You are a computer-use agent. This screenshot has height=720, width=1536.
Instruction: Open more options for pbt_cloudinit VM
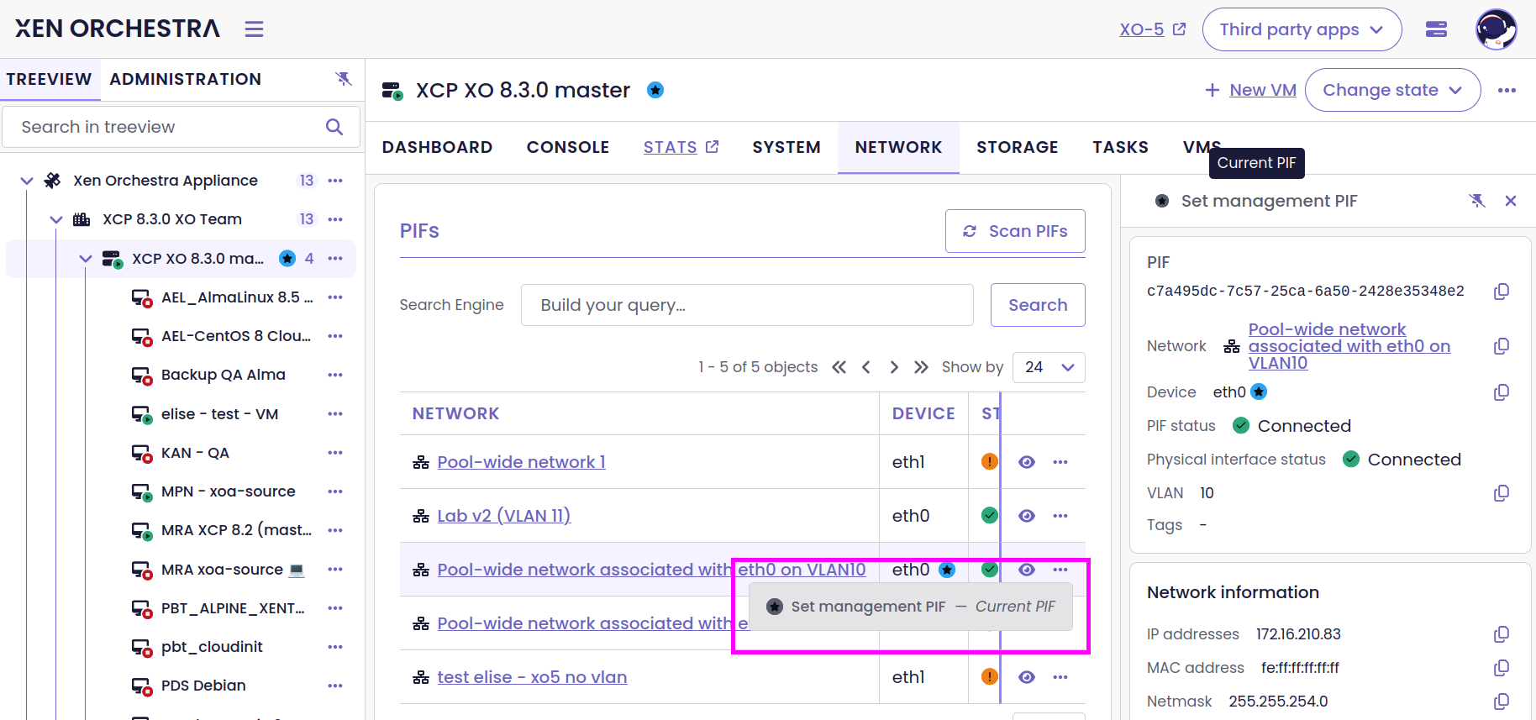[x=335, y=647]
